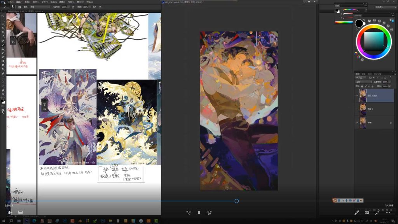Open the brush blend mode dropdown
This screenshot has width=398, height=224.
40,7
